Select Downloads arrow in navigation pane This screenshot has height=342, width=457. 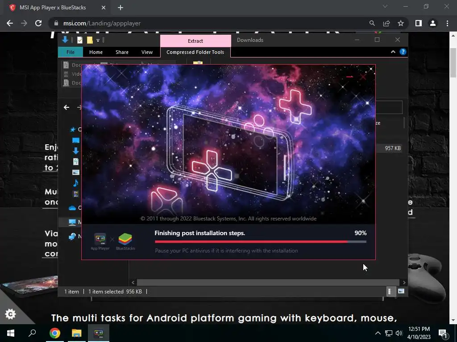click(76, 151)
